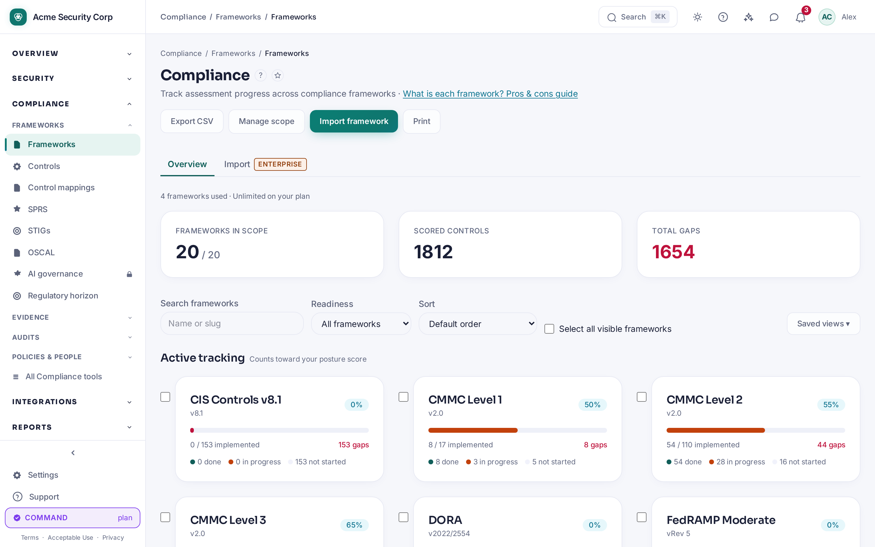
Task: Open Support in the sidebar
Action: pos(72,497)
